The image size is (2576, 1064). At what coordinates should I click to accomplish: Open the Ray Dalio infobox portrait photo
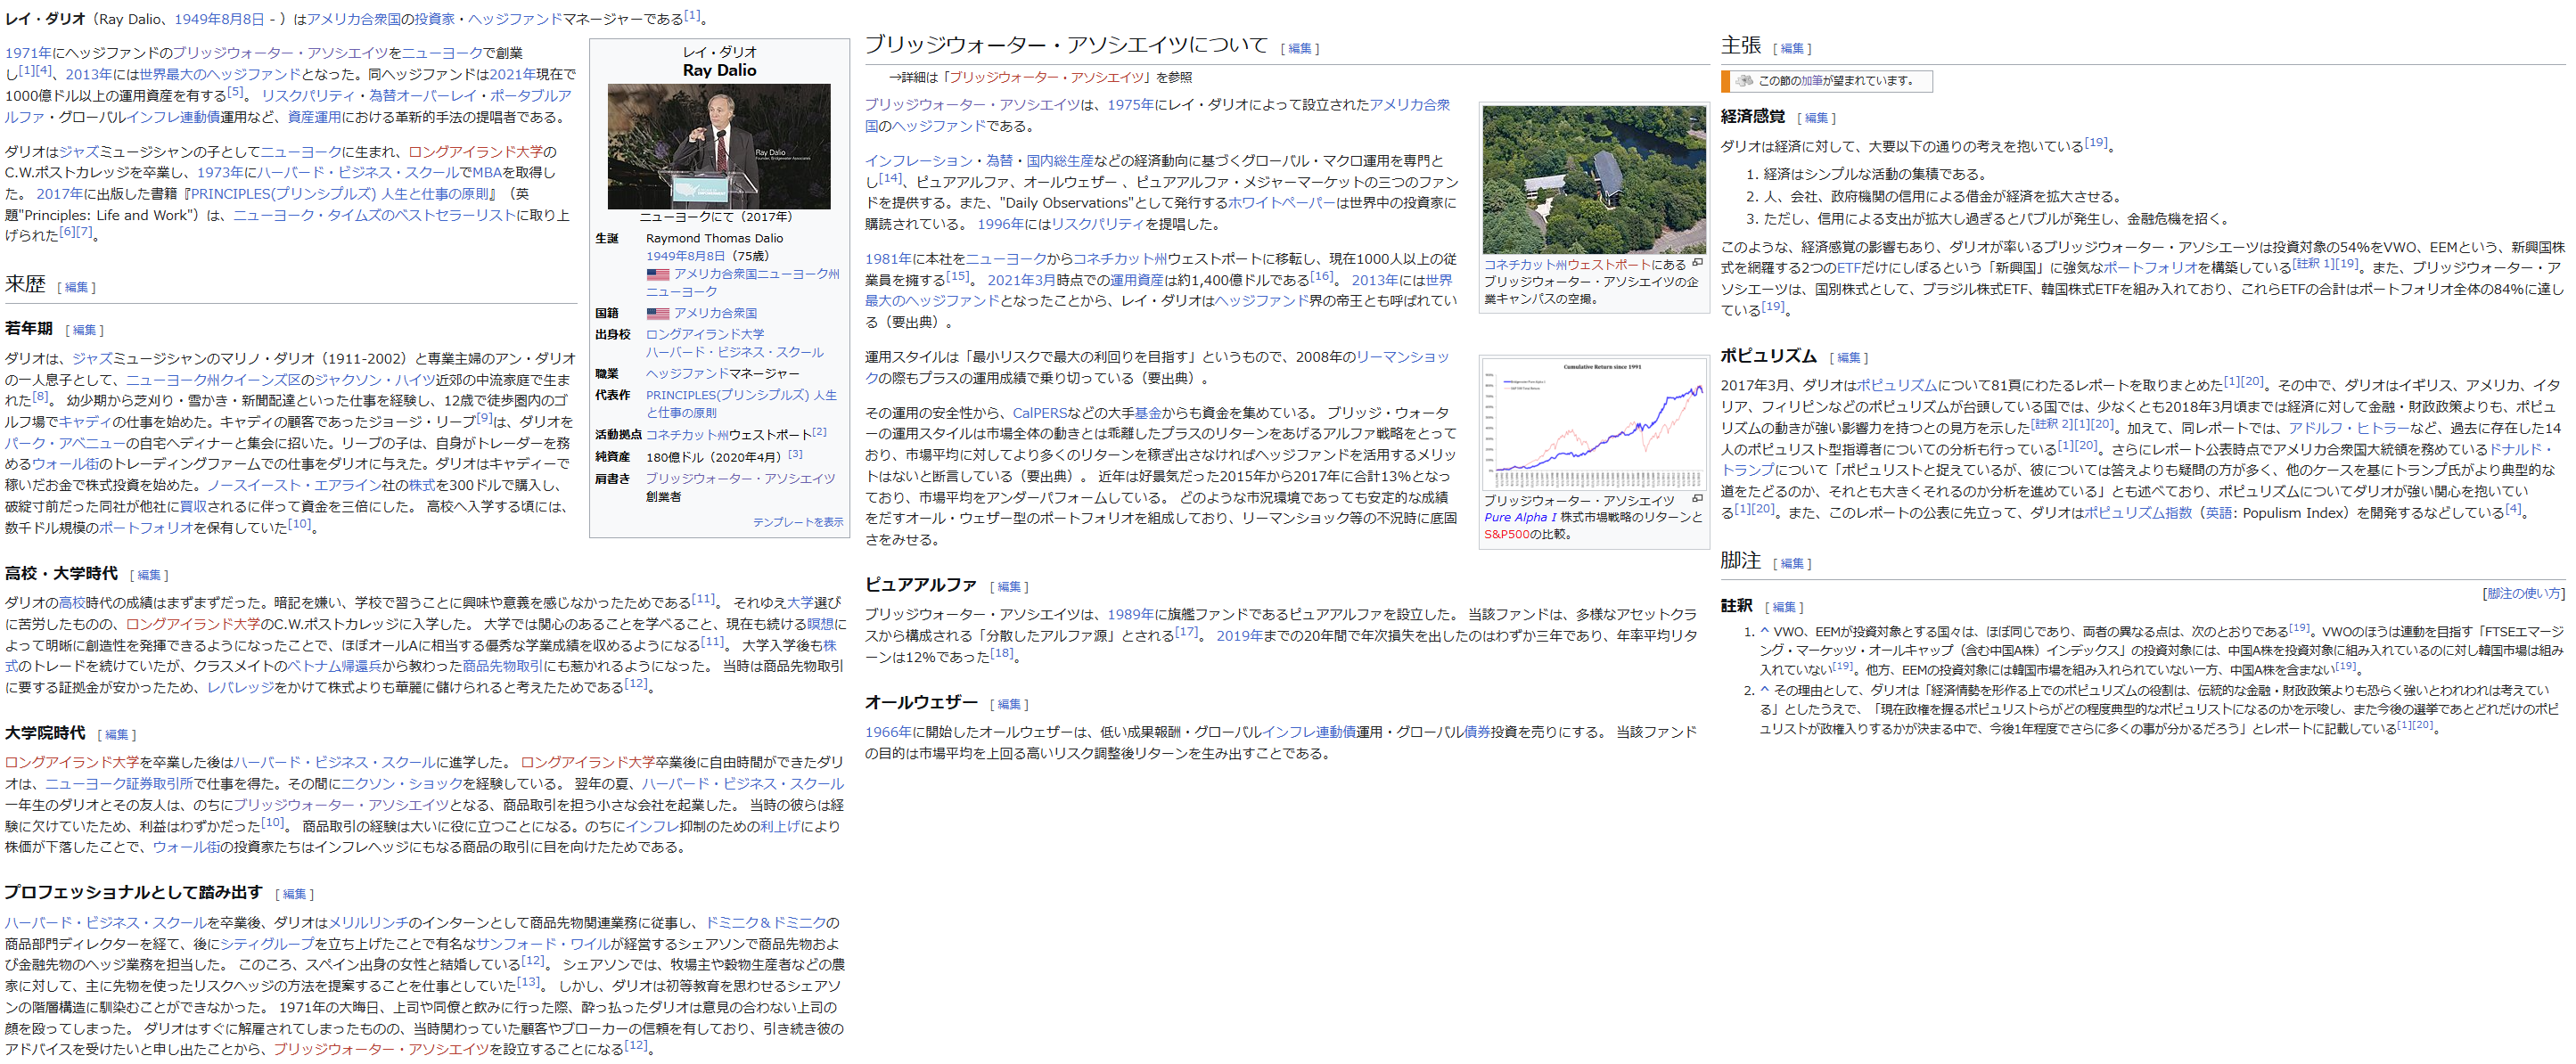click(x=718, y=146)
